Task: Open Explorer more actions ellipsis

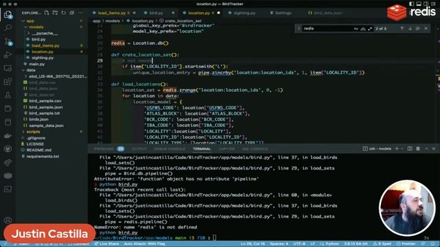Action: (80, 13)
